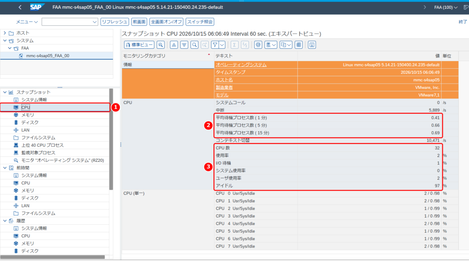Select CPU under 前時間

[26, 183]
